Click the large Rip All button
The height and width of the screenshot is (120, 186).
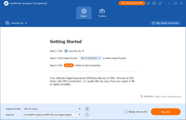(x=166, y=112)
